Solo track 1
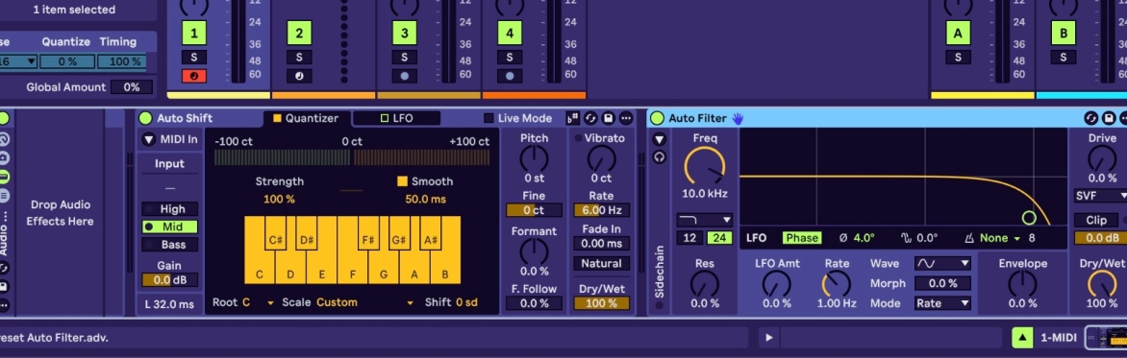 pyautogui.click(x=193, y=58)
